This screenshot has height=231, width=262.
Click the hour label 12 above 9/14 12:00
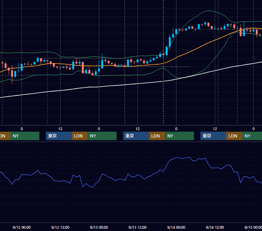(215, 129)
